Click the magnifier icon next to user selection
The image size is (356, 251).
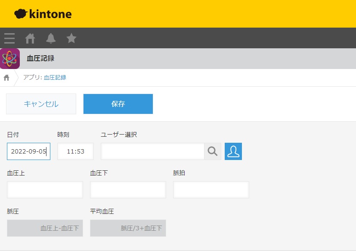(213, 151)
